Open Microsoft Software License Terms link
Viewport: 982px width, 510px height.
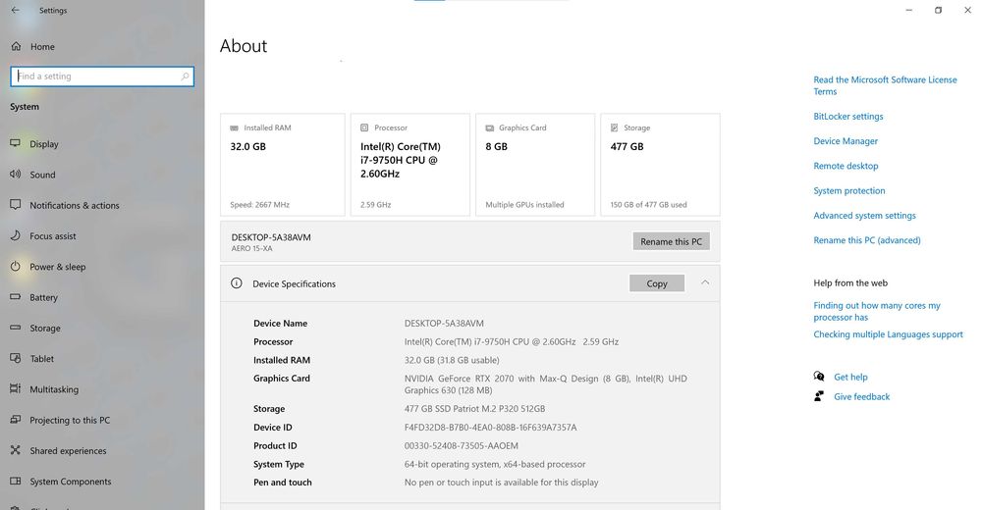coord(885,85)
